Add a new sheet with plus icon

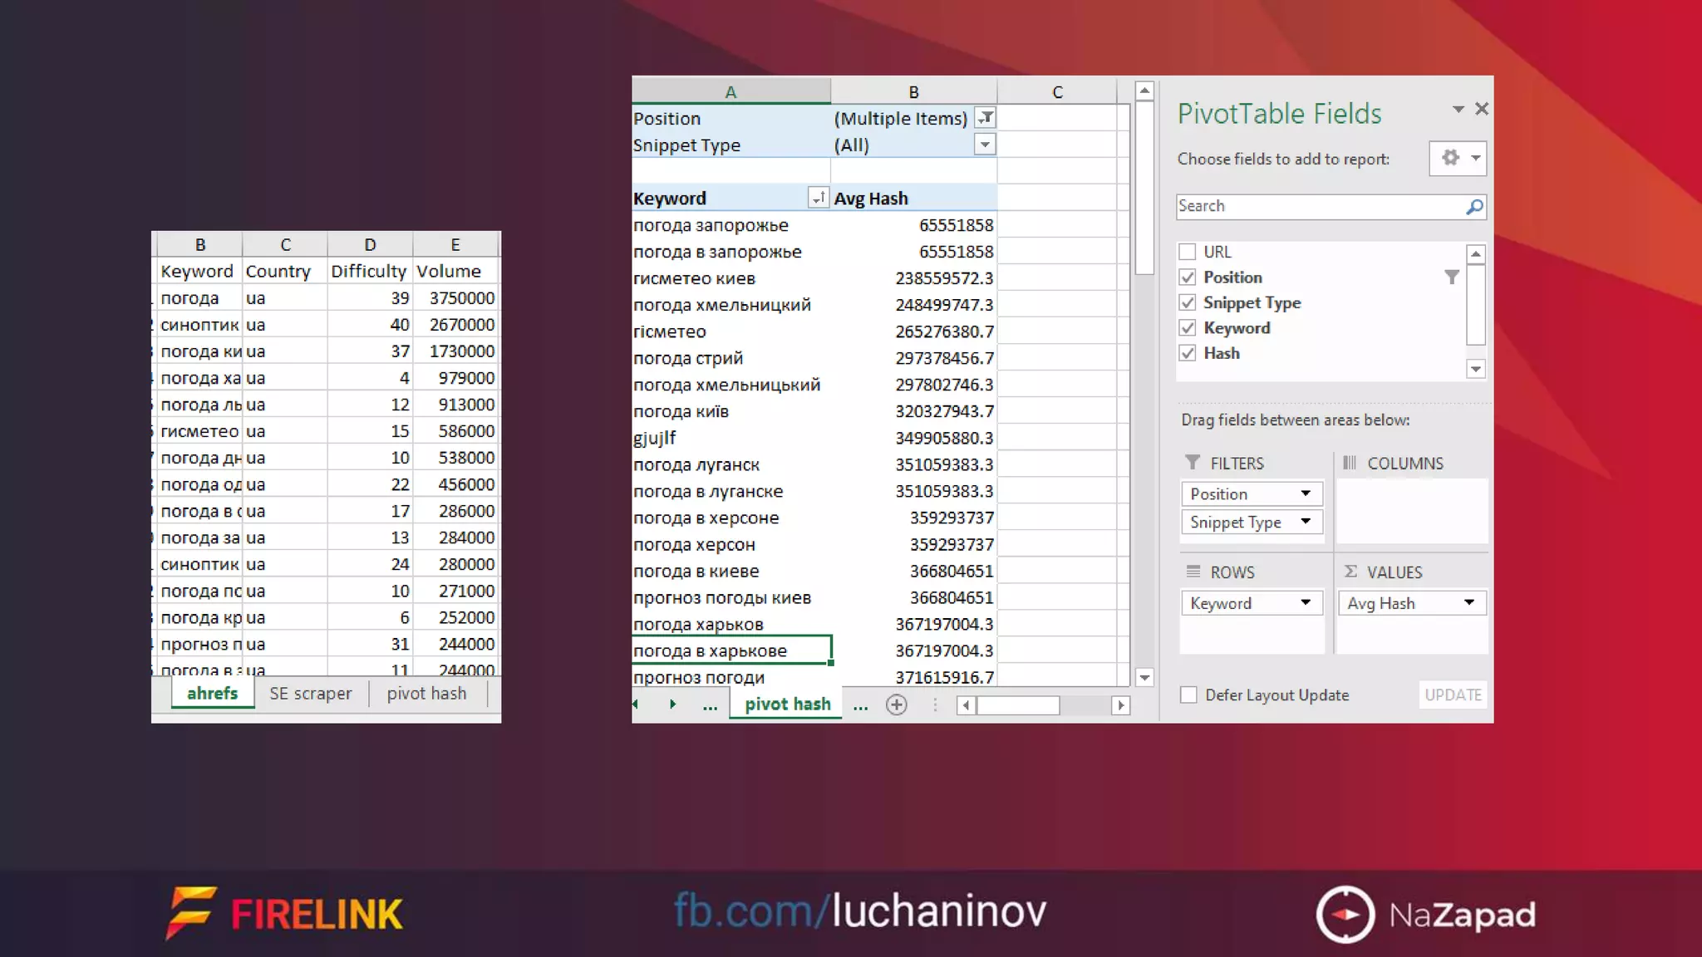[896, 705]
